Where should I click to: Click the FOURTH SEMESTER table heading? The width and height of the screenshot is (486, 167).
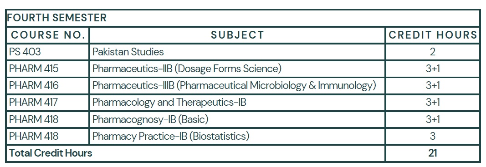pos(57,18)
